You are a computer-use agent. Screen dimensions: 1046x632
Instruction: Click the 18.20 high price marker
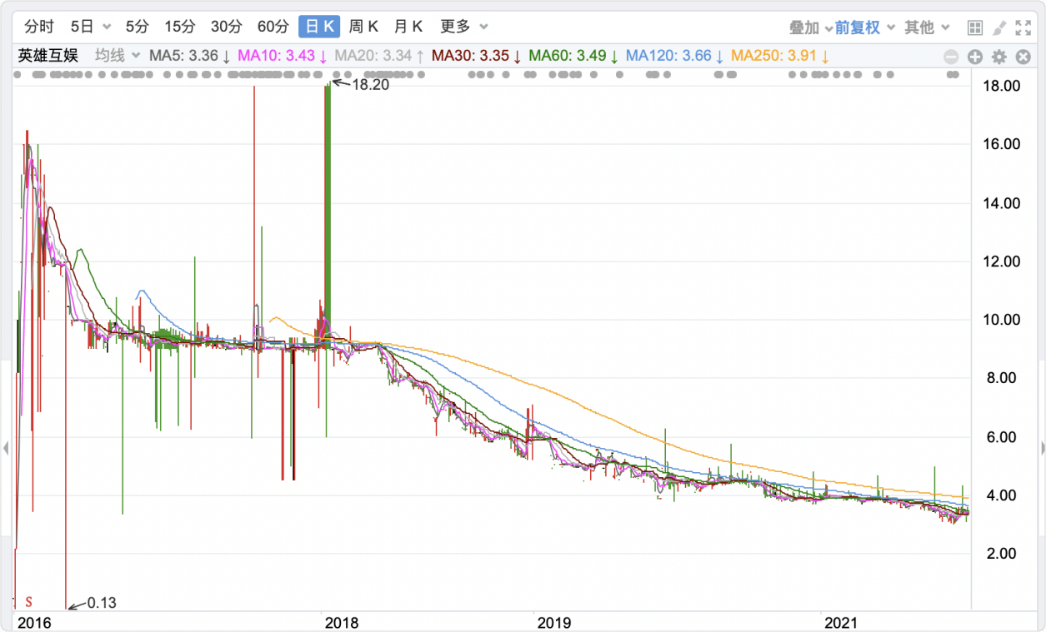point(370,84)
